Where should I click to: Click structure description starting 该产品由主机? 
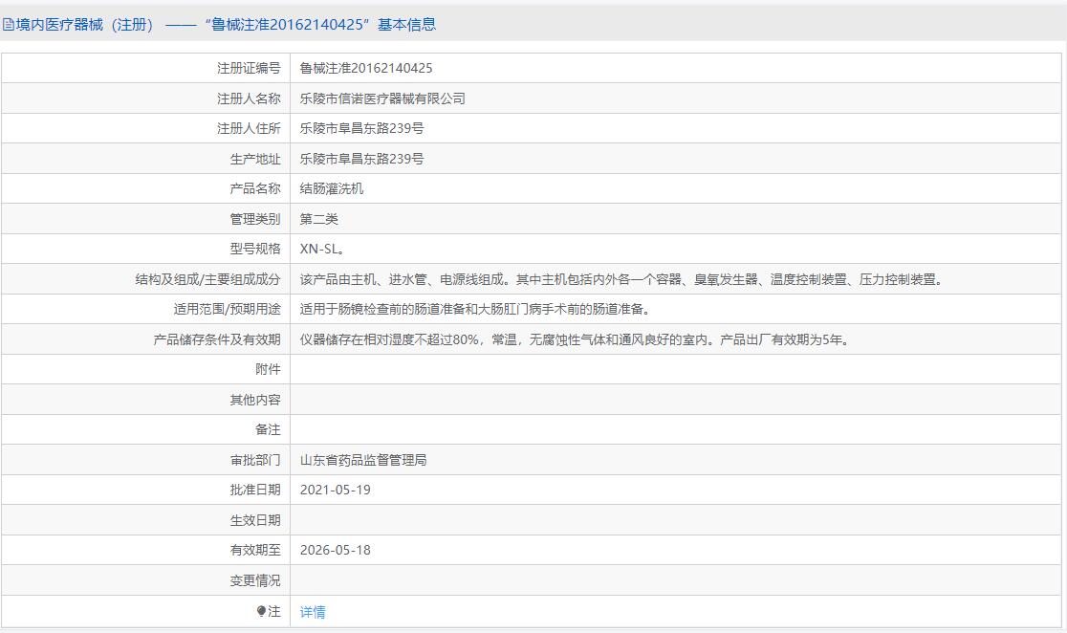[622, 279]
